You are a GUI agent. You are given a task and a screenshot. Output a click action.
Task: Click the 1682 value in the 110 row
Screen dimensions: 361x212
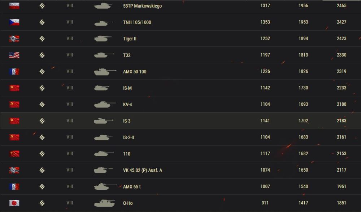(303, 153)
